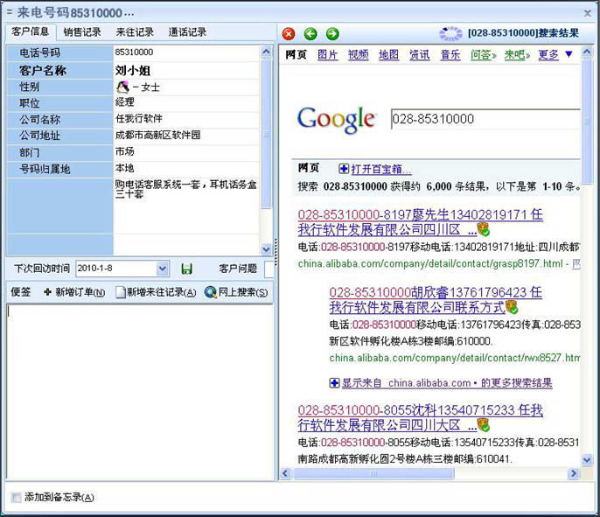
Task: Click address value 成都市高新区软件园
Action: pyautogui.click(x=157, y=135)
